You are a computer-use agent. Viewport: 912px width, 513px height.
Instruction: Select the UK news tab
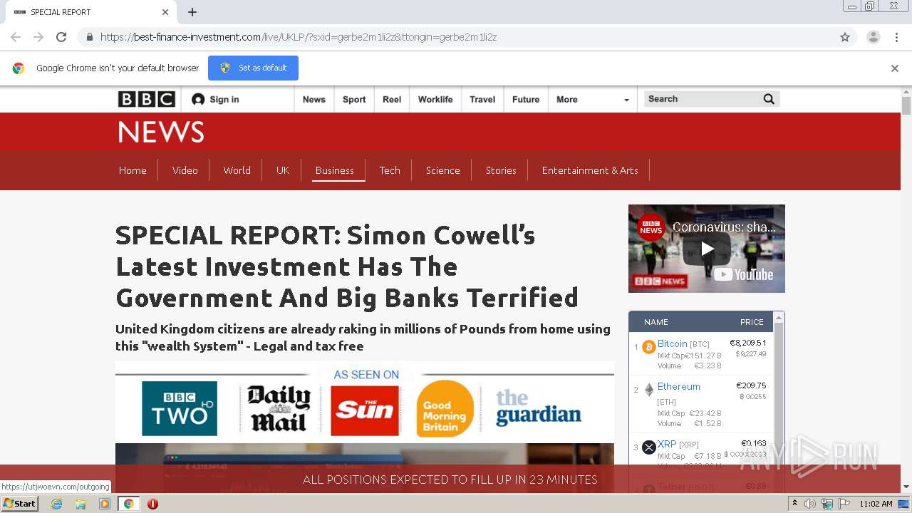[283, 170]
